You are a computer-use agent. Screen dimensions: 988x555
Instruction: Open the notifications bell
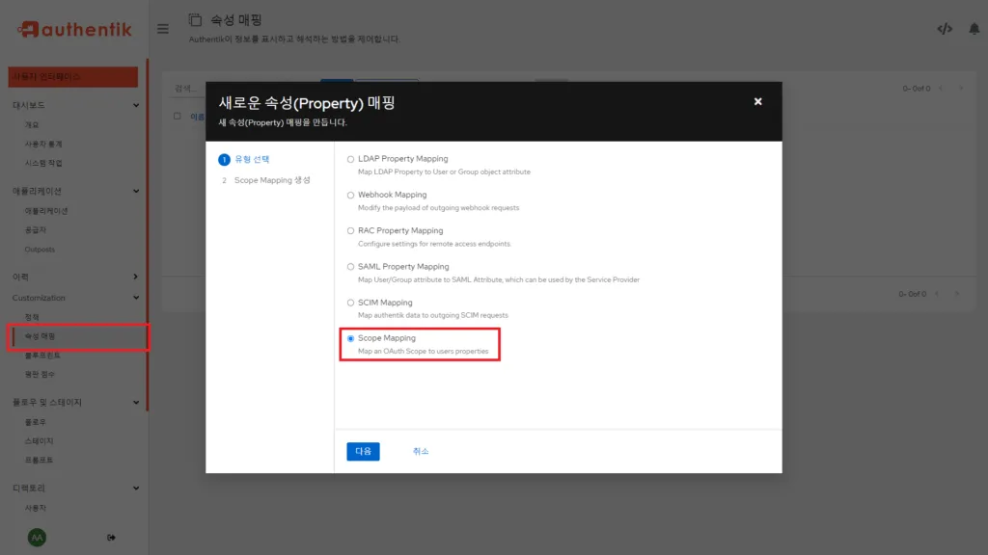974,29
